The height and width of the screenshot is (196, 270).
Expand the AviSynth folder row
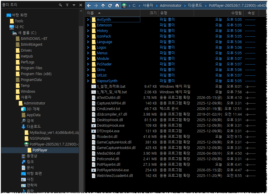point(88,20)
